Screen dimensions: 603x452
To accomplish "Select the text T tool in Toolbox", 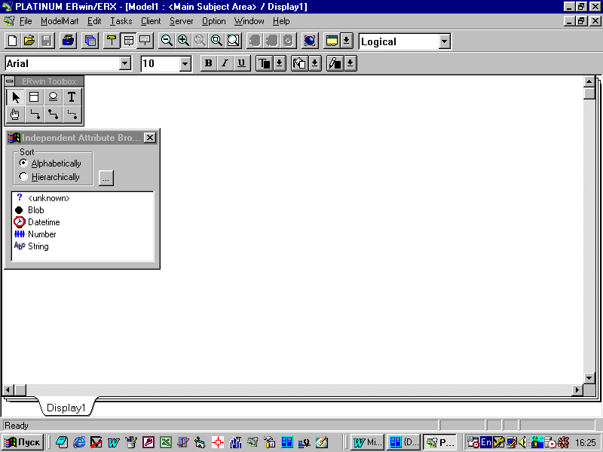I will (x=72, y=97).
